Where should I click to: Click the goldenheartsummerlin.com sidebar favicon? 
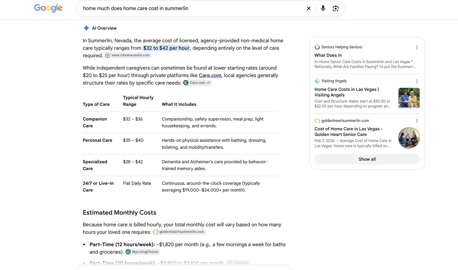pyautogui.click(x=317, y=120)
